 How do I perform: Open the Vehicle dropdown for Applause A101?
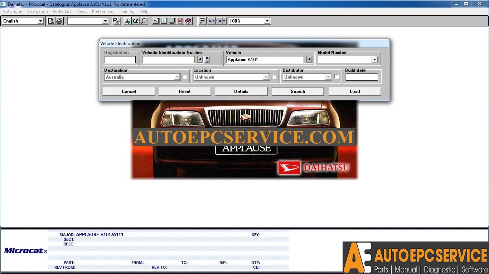coord(309,59)
